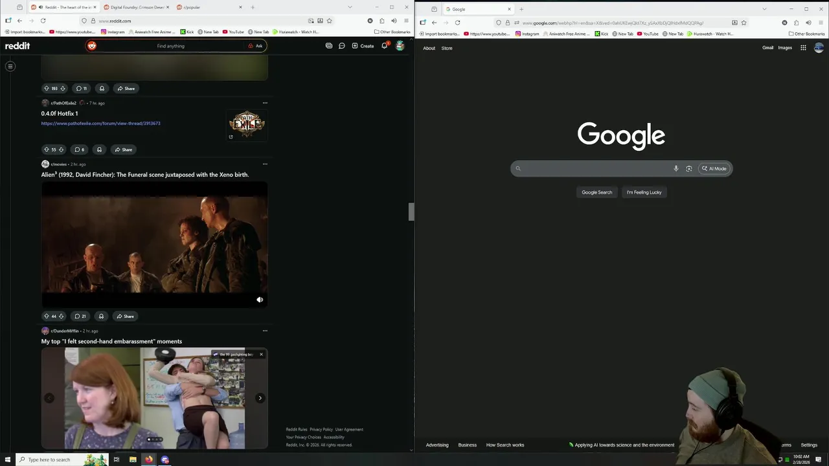829x466 pixels.
Task: Share the 0.4.0f Hotfix 1 post
Action: (x=123, y=150)
